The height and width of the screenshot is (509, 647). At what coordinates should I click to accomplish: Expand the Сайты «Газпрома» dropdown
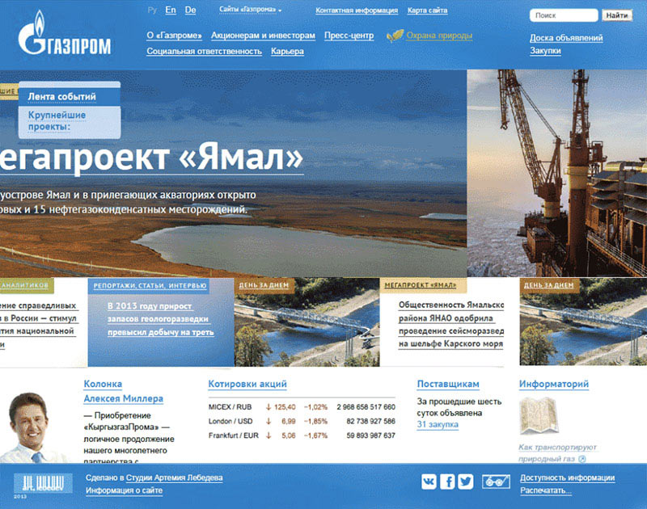(x=251, y=11)
